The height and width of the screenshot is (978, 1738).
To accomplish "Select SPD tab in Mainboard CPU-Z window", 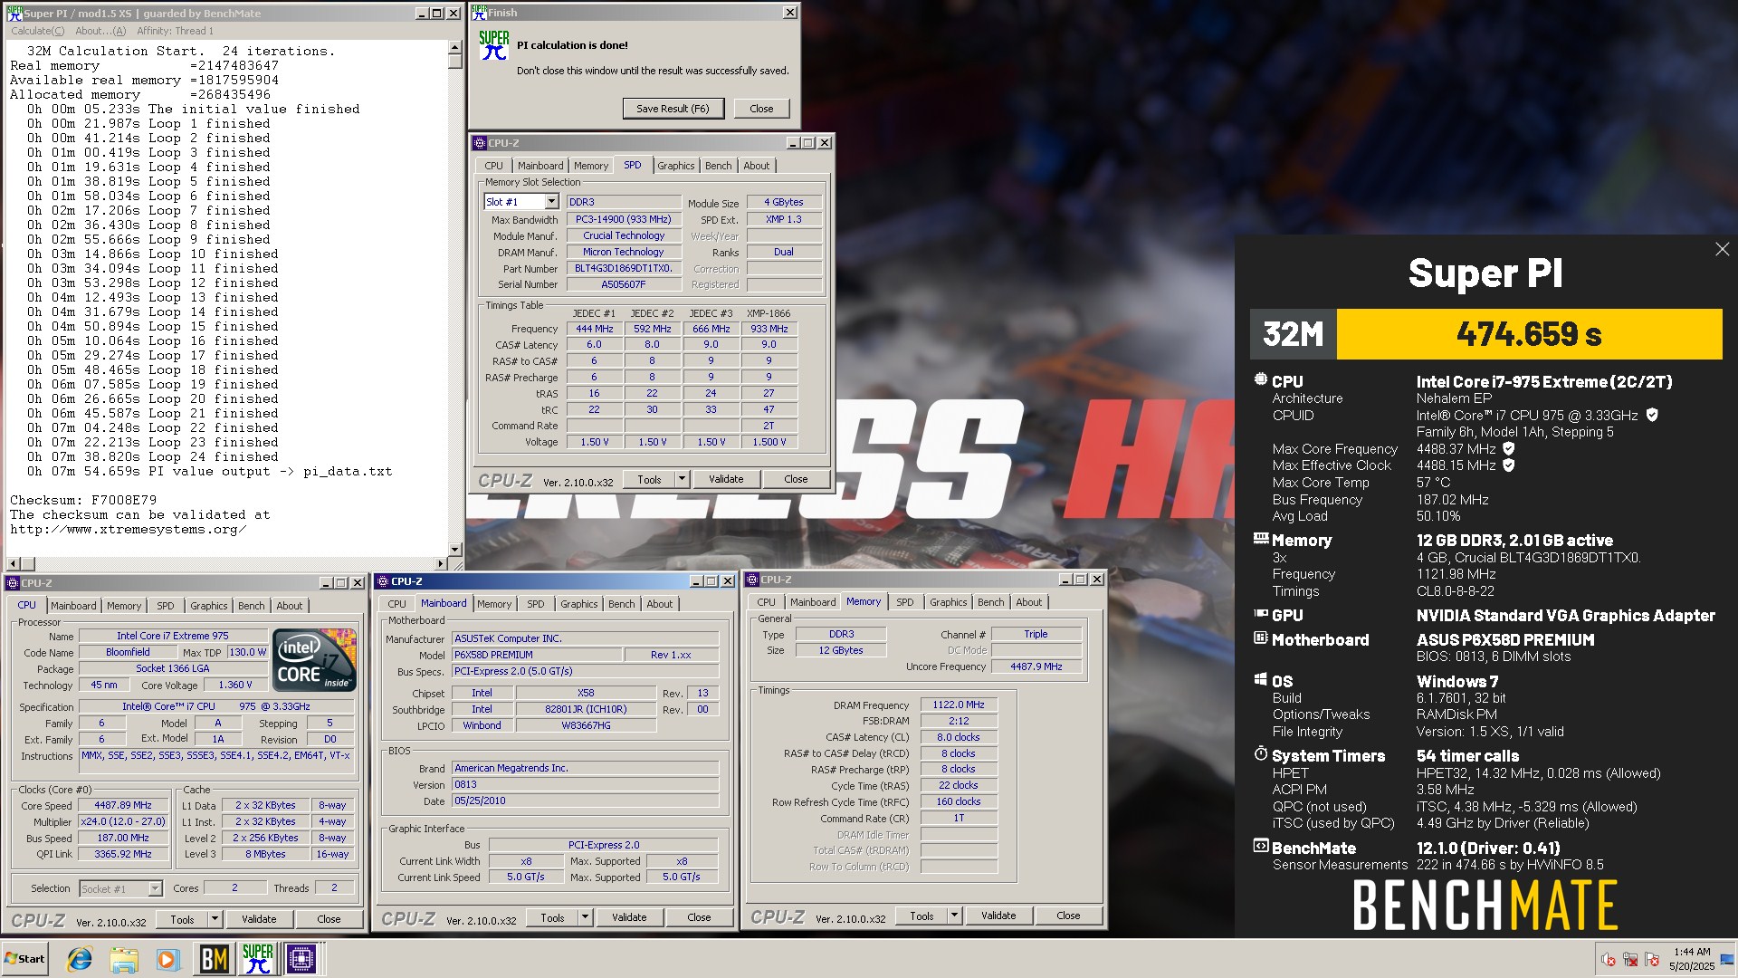I will (536, 604).
